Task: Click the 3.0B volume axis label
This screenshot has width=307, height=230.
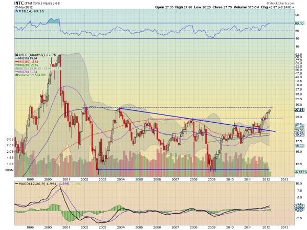Action: [10, 139]
